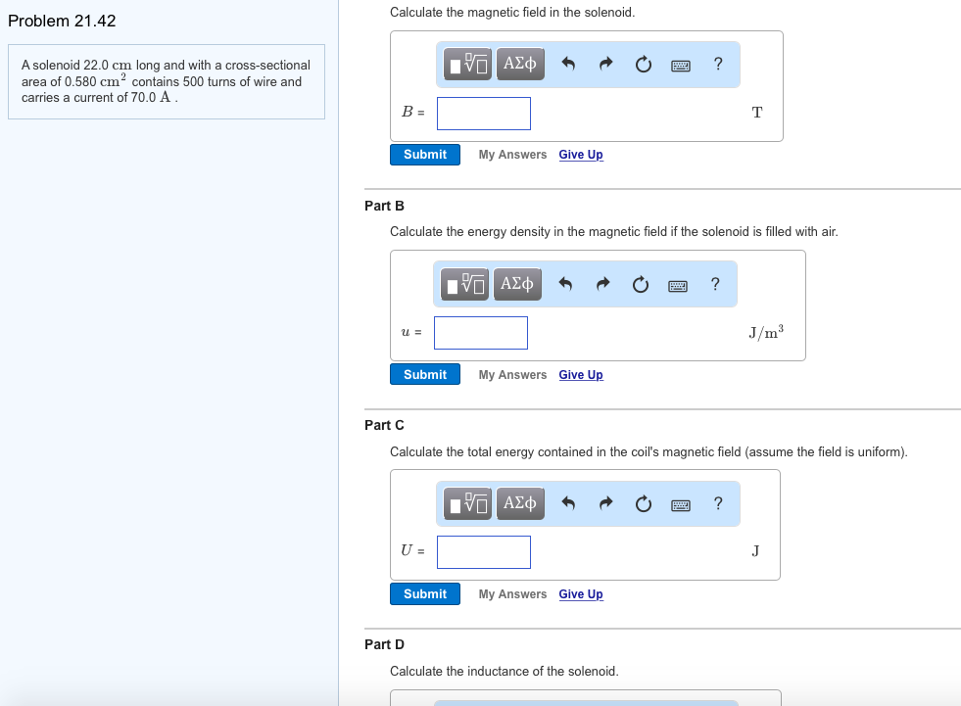
Task: Open the keyboard icon in Part B toolbar
Action: (x=677, y=284)
